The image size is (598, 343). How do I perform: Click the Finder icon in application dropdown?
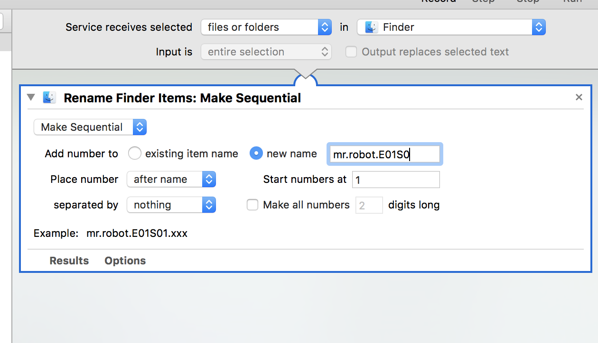click(x=372, y=27)
